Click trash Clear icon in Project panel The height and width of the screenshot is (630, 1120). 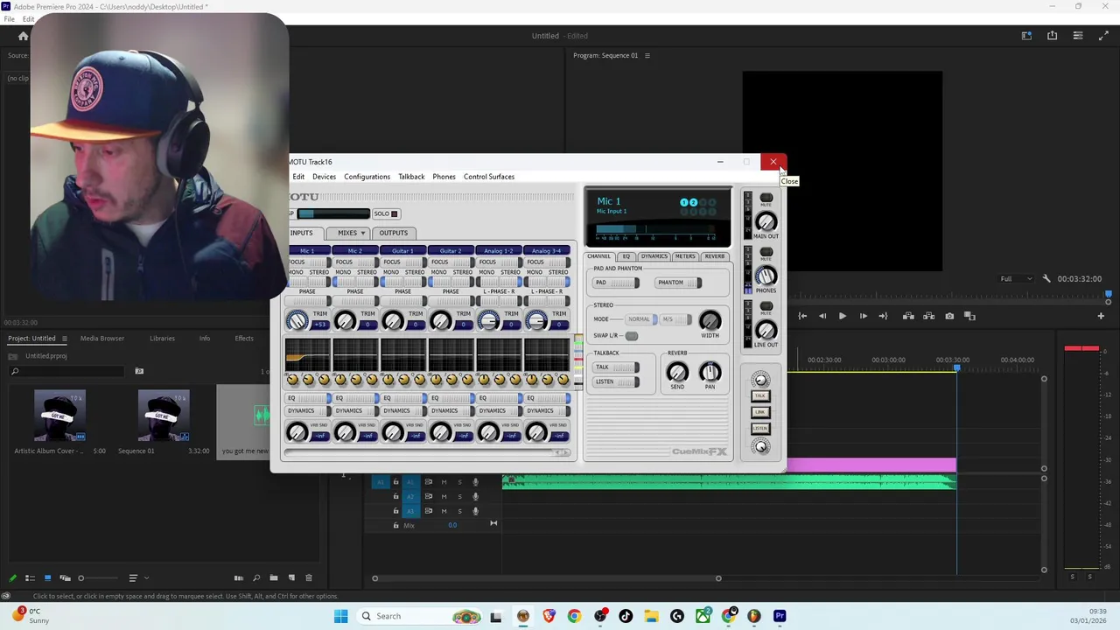(308, 577)
